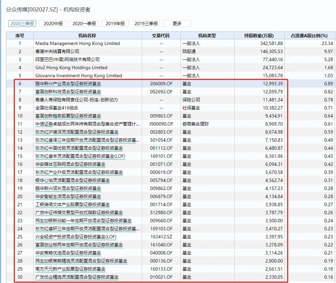This screenshot has width=336, height=283.
Task: Open 广发中证传媒交易型开放式指数 fund link
Action: click(79, 213)
